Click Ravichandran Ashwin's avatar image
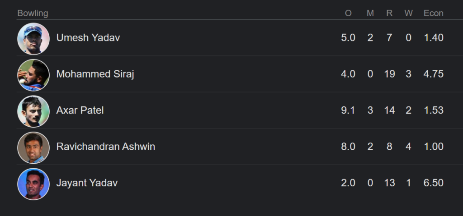The height and width of the screenshot is (216, 463). [x=33, y=147]
